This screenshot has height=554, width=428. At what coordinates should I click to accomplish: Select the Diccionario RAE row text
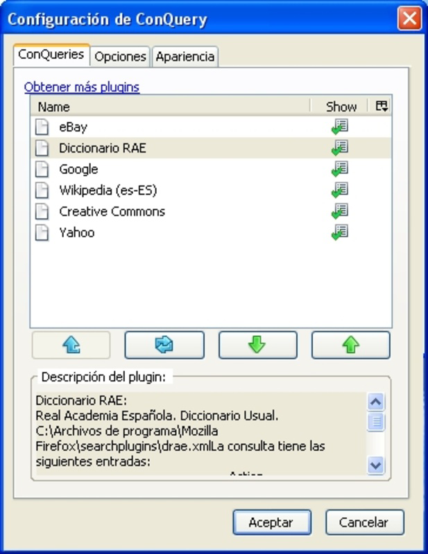102,148
